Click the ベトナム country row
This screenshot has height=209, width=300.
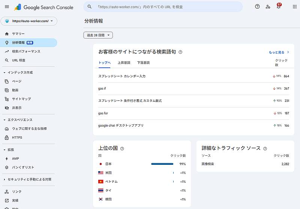(142, 182)
